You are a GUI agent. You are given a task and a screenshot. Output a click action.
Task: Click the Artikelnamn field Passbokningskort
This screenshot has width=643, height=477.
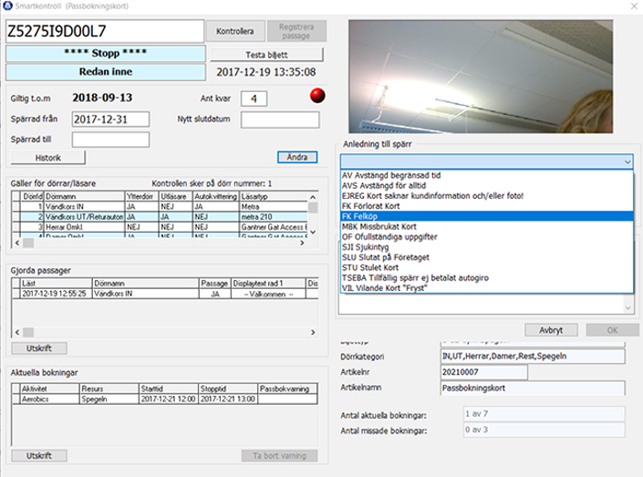pos(533,388)
